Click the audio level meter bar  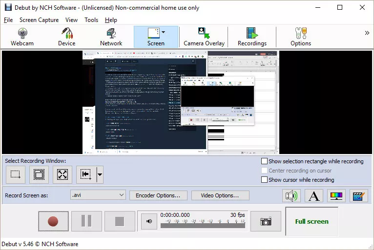[x=203, y=226]
